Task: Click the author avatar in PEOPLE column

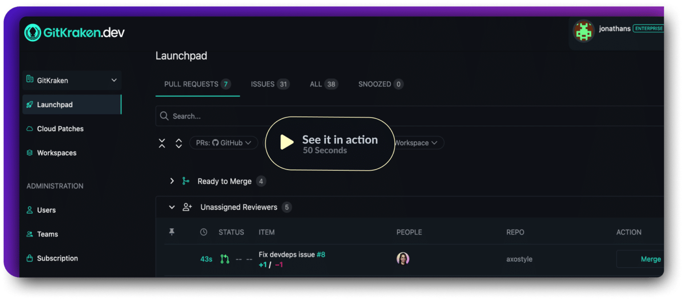Action: pos(403,259)
